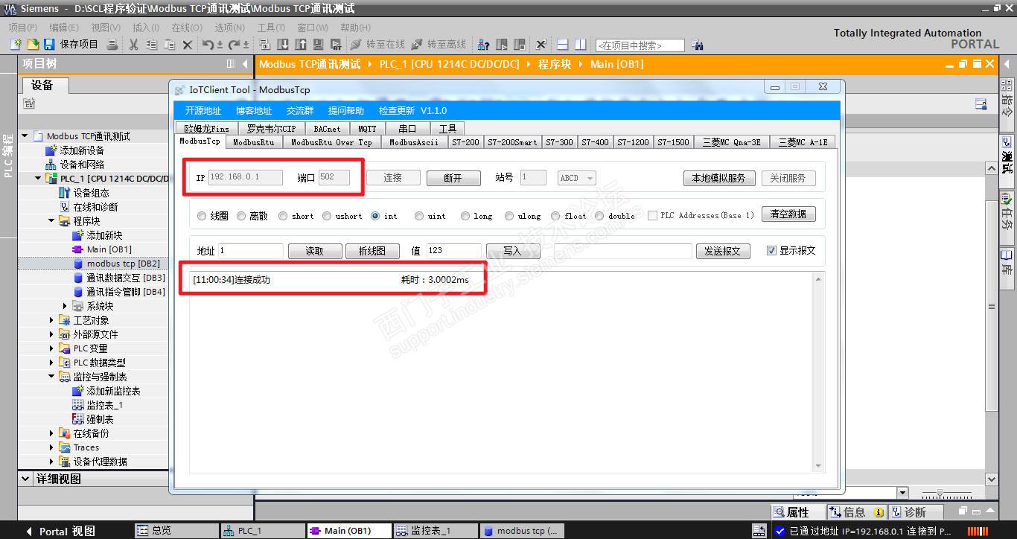Click the open project icon in TIA toolbar

[x=33, y=45]
